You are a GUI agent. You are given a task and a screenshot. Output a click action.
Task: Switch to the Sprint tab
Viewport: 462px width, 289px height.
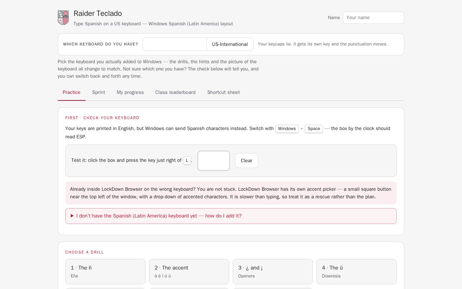click(x=99, y=92)
